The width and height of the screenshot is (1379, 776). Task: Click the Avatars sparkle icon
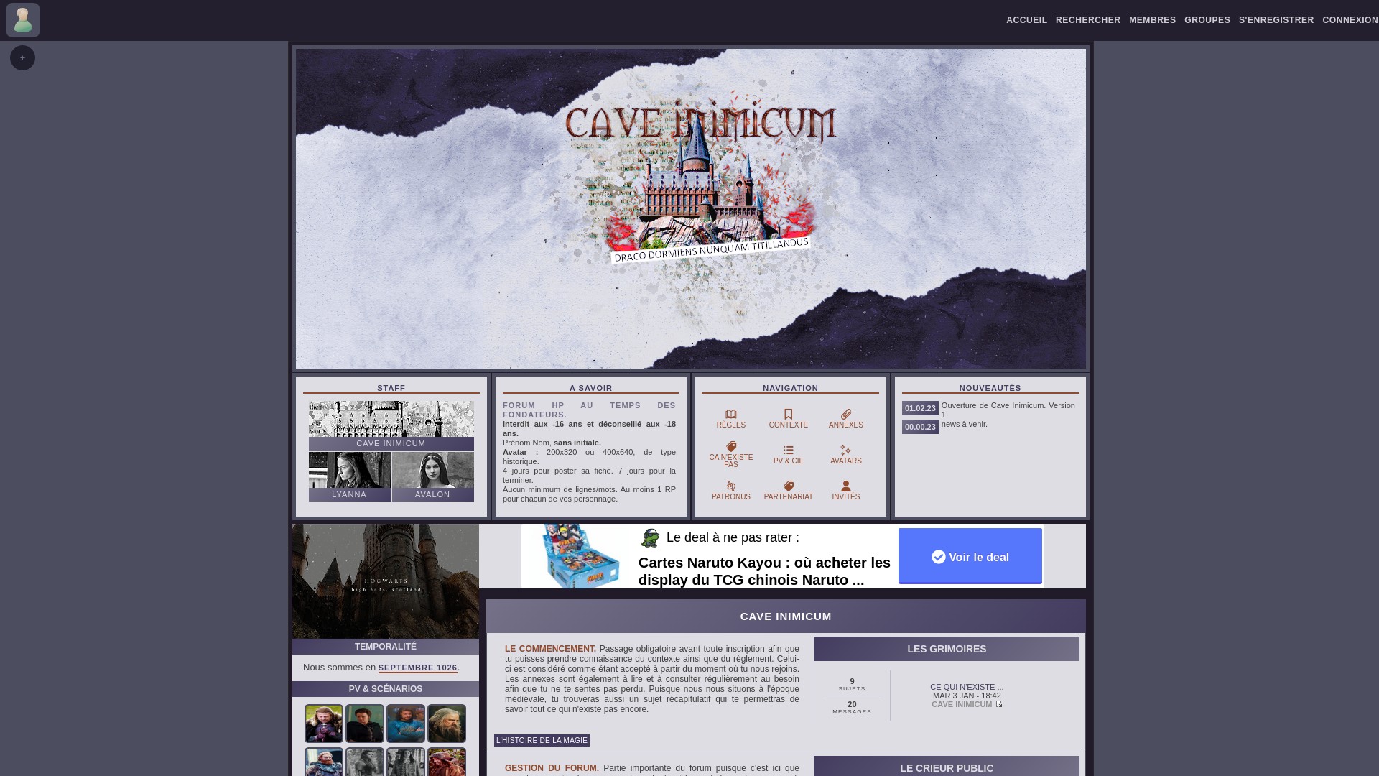pyautogui.click(x=846, y=451)
